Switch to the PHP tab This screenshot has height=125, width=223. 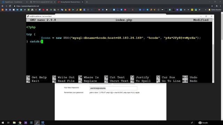(43, 2)
